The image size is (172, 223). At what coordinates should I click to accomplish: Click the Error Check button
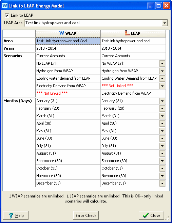click(x=86, y=215)
